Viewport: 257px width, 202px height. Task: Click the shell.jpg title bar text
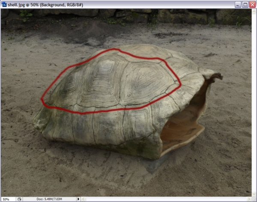point(45,5)
